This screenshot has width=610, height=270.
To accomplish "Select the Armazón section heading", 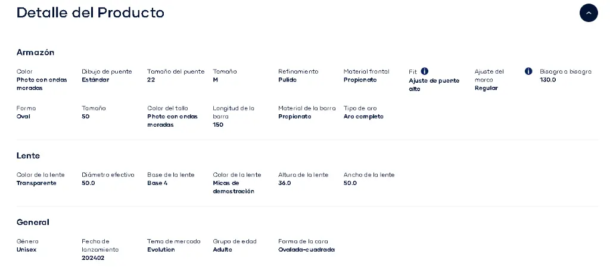I will (x=35, y=52).
